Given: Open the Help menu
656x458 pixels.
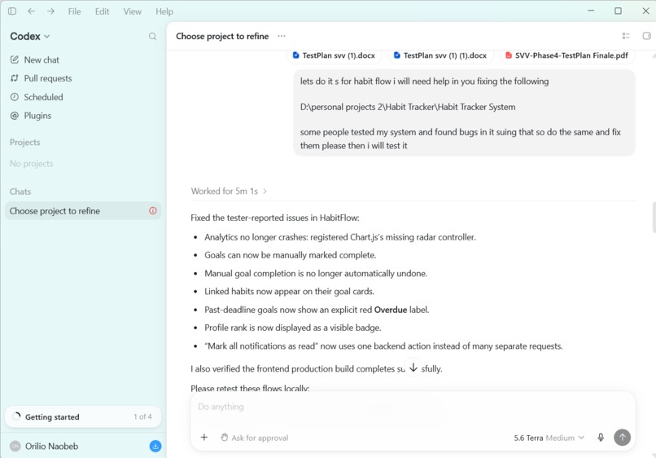Looking at the screenshot, I should point(164,11).
